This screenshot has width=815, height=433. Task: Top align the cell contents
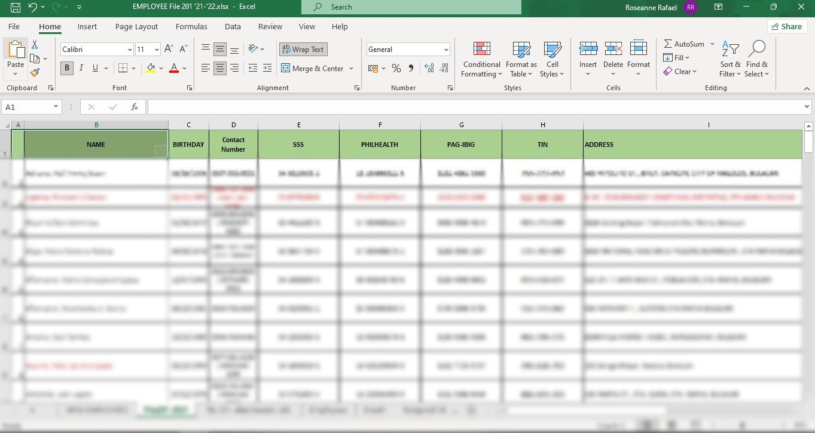point(206,50)
